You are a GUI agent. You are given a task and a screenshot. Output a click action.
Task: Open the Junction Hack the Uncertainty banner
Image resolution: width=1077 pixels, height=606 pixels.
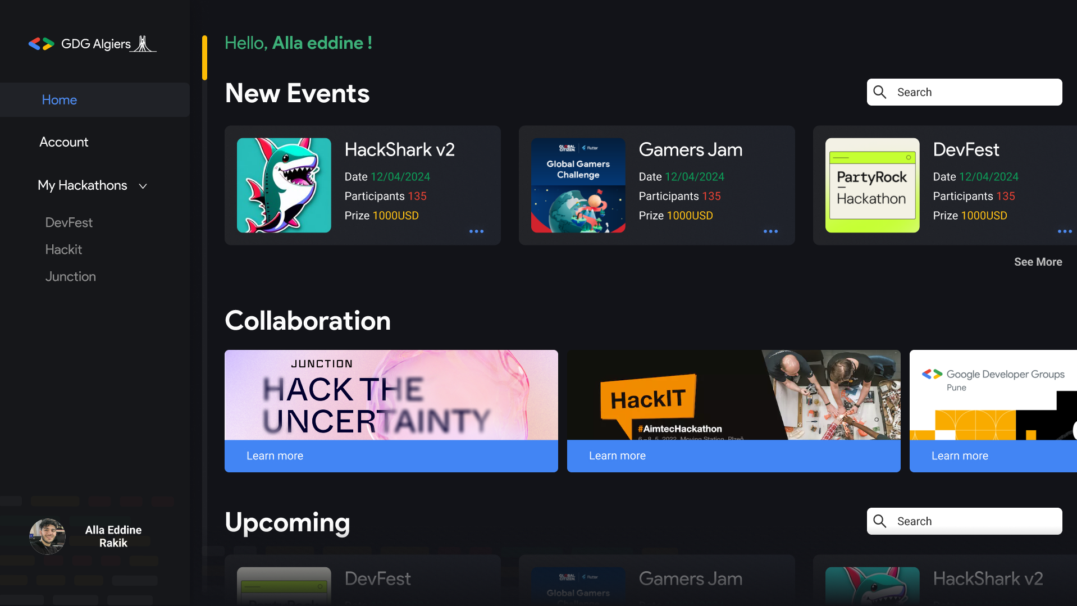(x=391, y=395)
